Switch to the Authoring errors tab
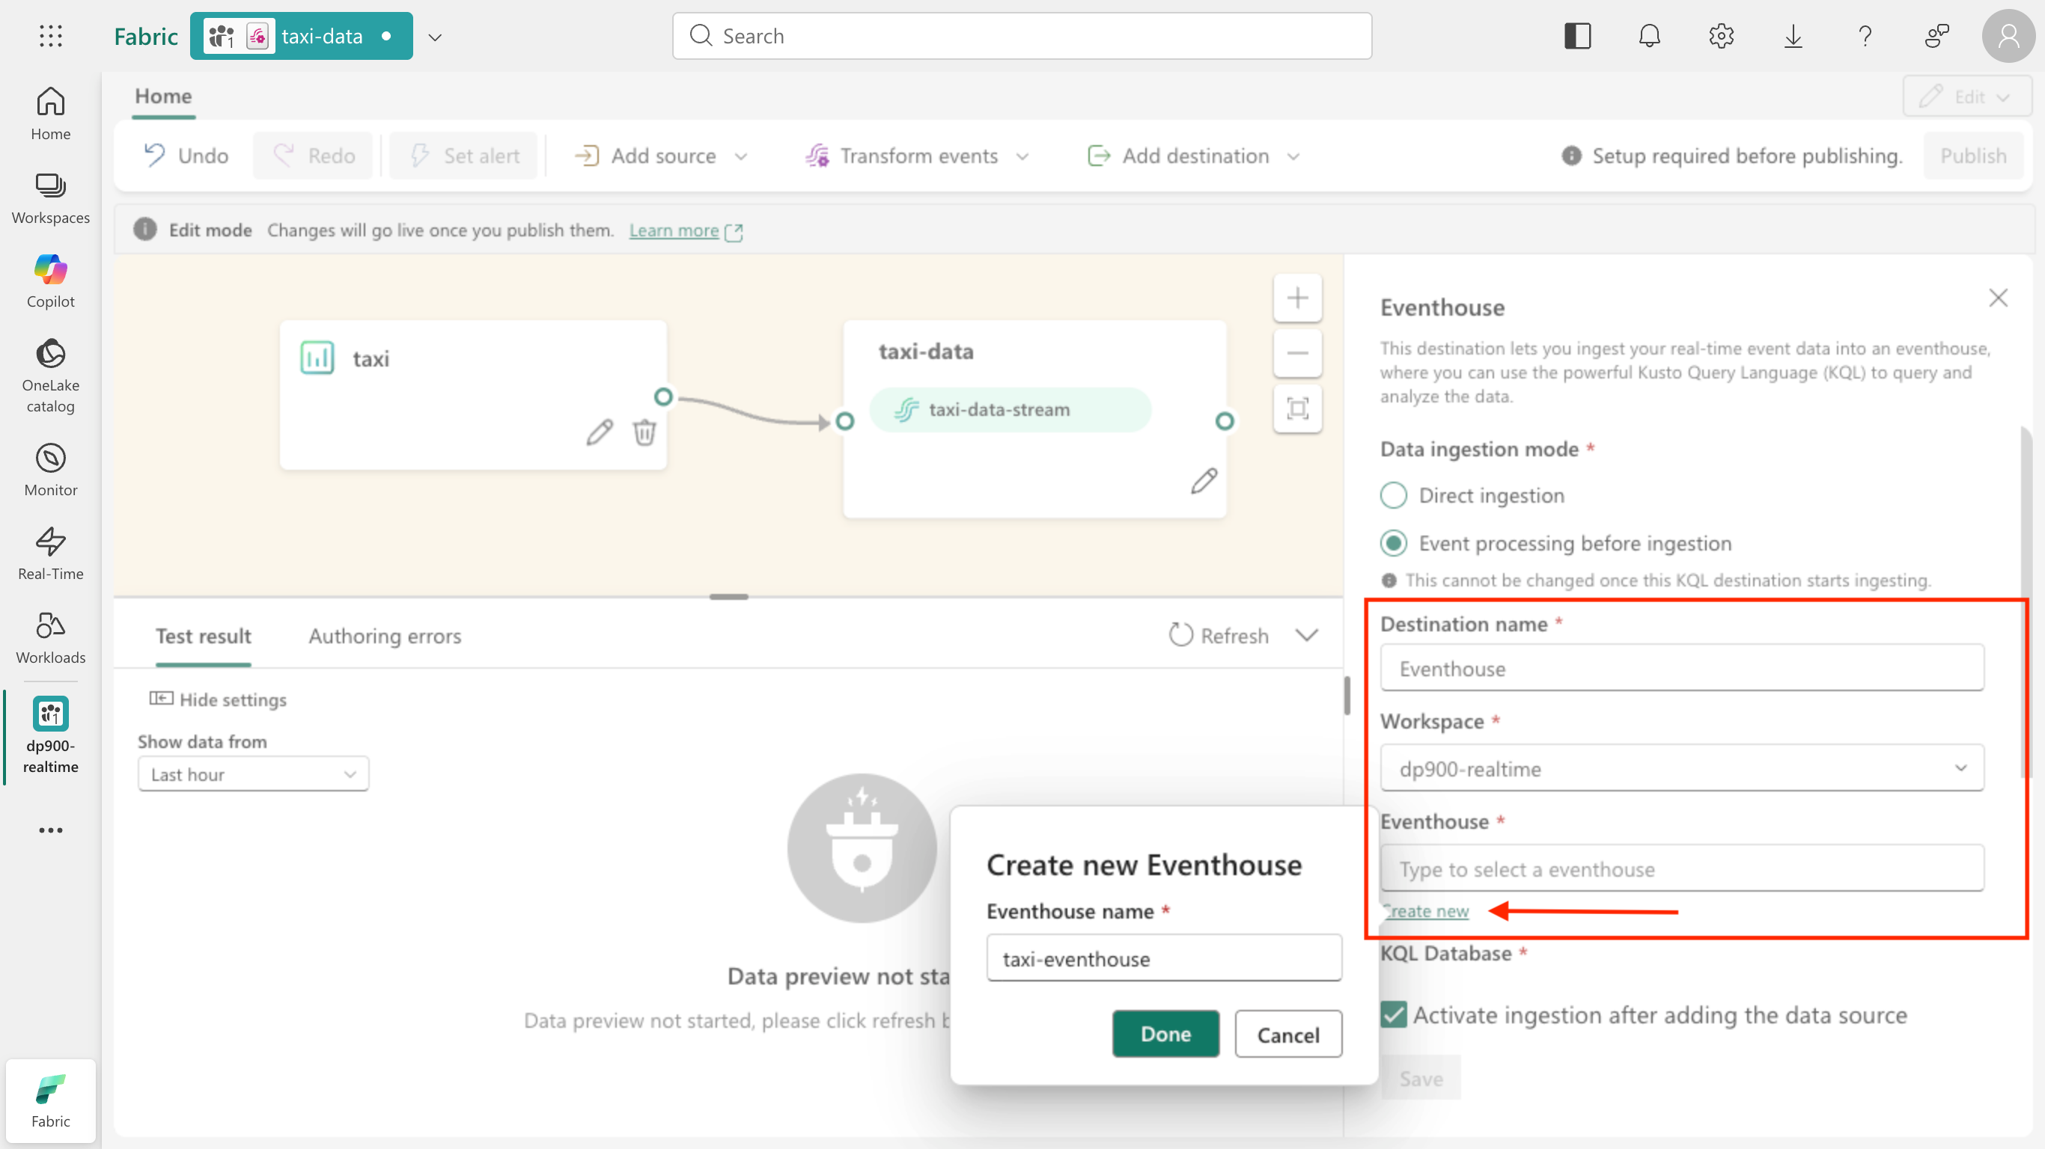The width and height of the screenshot is (2045, 1149). click(x=384, y=636)
